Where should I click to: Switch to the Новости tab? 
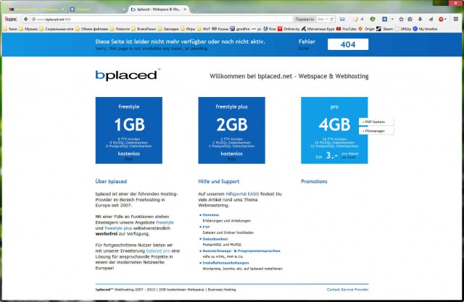click(97, 9)
